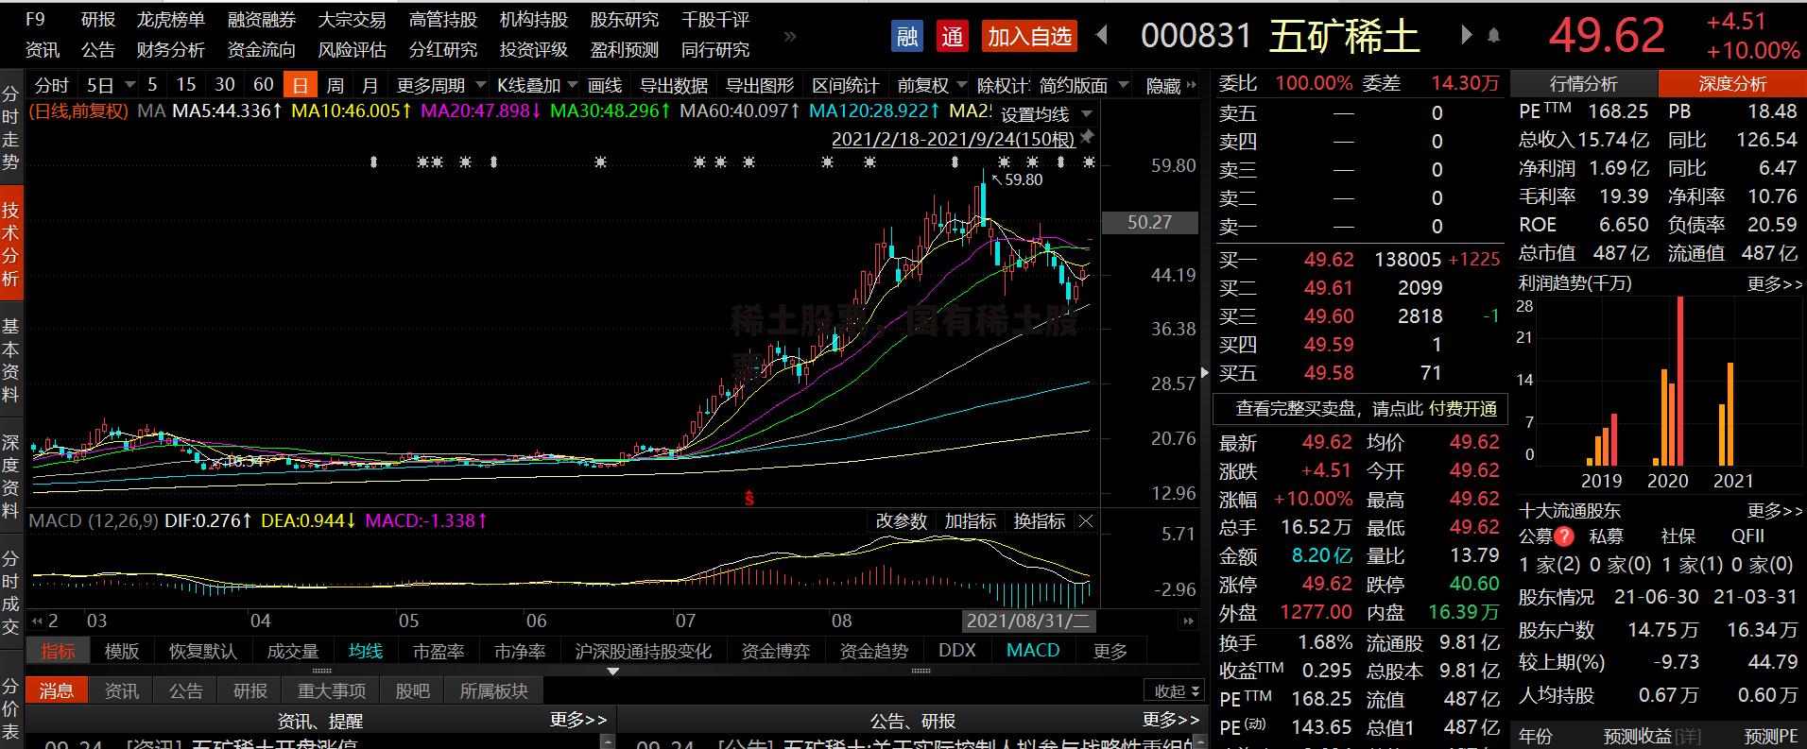Click 换指标 button
The width and height of the screenshot is (1807, 749).
pyautogui.click(x=1040, y=521)
